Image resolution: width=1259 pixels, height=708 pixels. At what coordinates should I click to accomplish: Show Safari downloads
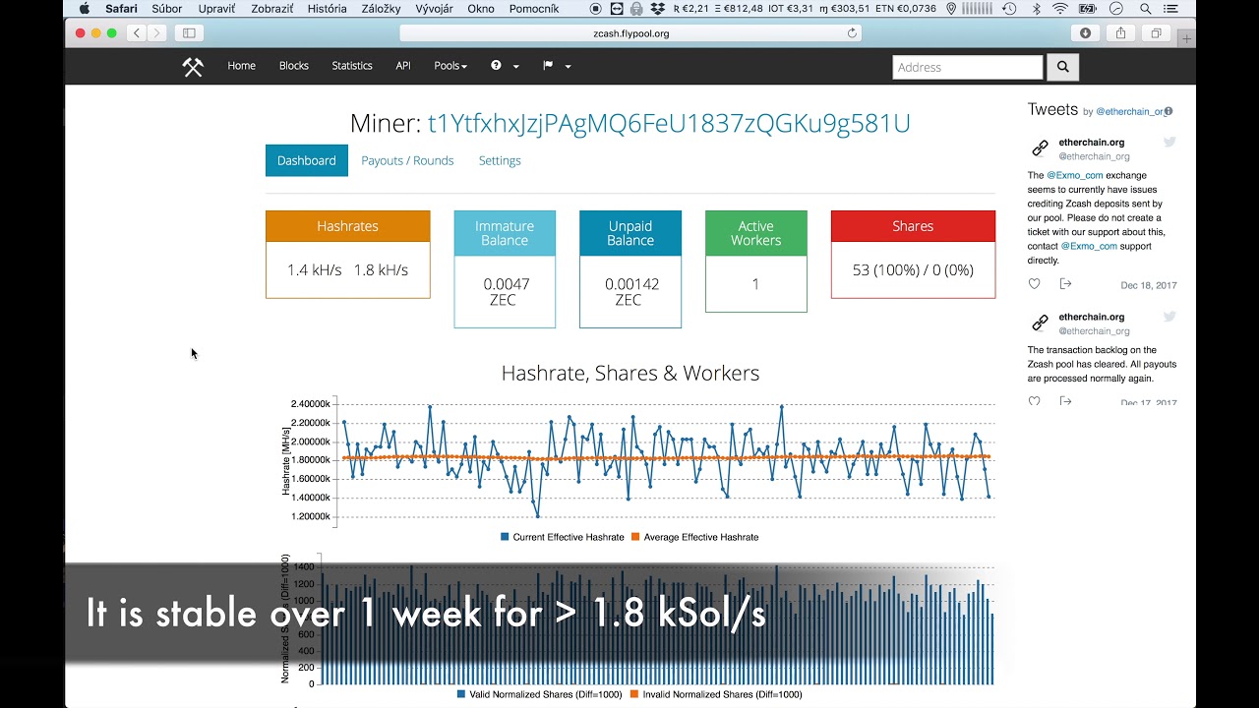[1085, 32]
